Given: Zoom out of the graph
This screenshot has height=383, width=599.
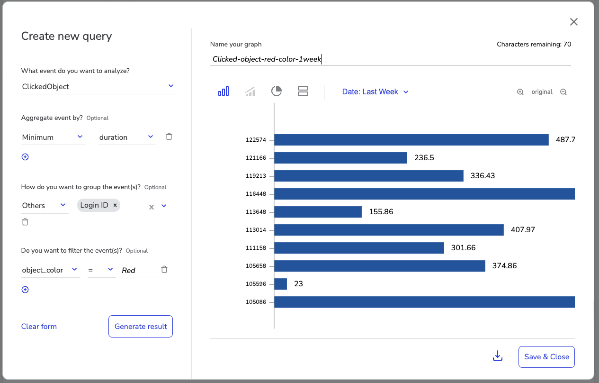Looking at the screenshot, I should (x=563, y=92).
